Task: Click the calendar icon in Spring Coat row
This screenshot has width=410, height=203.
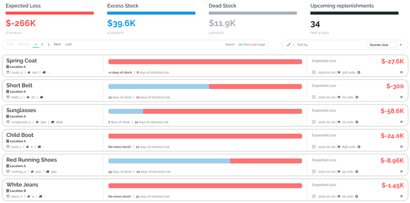Action: tap(314, 72)
